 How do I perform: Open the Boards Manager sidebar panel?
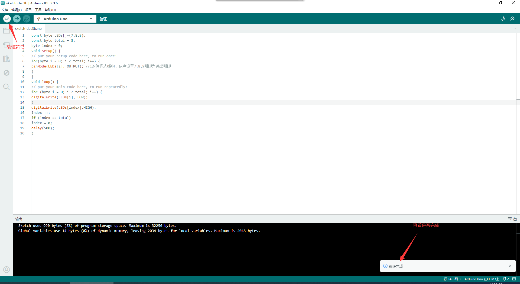6,45
